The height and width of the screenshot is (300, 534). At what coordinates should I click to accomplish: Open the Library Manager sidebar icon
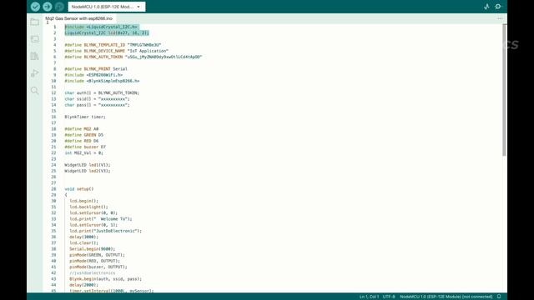pos(35,56)
